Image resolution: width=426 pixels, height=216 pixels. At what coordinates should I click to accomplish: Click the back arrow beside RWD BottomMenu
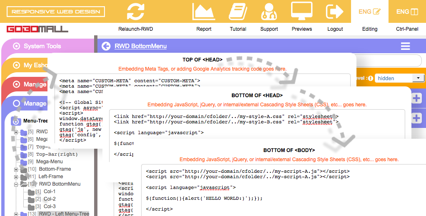pos(106,46)
